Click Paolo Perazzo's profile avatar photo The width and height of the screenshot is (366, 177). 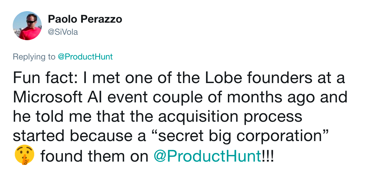tap(27, 26)
